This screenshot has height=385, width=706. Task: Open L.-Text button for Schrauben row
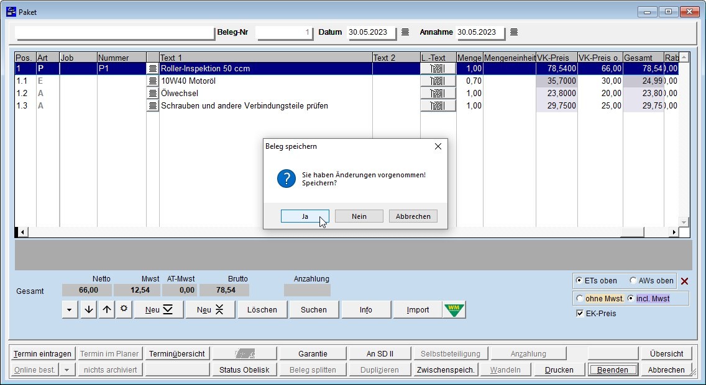pos(438,106)
